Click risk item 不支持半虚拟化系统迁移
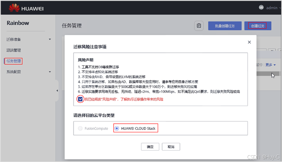 tap(98, 72)
